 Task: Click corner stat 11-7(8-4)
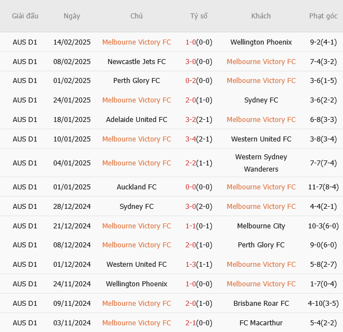[323, 187]
